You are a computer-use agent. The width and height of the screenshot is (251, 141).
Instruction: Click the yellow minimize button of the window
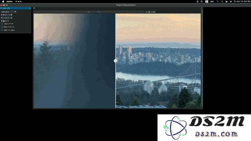click(x=4, y=5)
